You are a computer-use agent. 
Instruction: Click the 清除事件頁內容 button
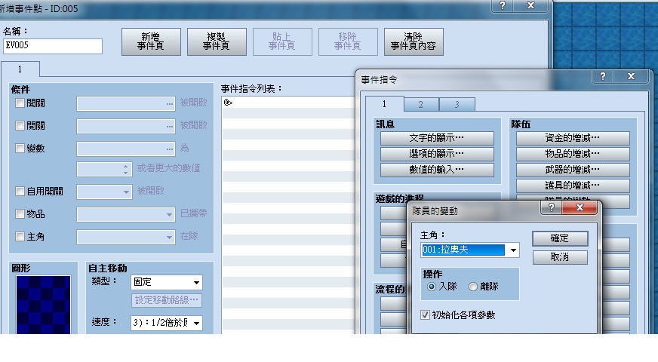414,41
